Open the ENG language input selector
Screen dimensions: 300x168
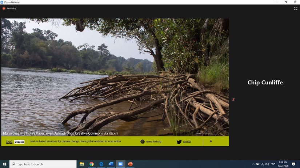(x=273, y=164)
